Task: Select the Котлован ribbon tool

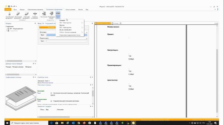Action: click(x=44, y=15)
